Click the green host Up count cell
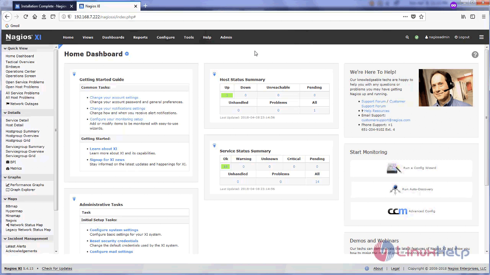The width and height of the screenshot is (490, 275). [x=227, y=95]
